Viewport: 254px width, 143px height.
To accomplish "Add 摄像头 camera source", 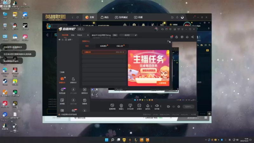I will (x=121, y=107).
